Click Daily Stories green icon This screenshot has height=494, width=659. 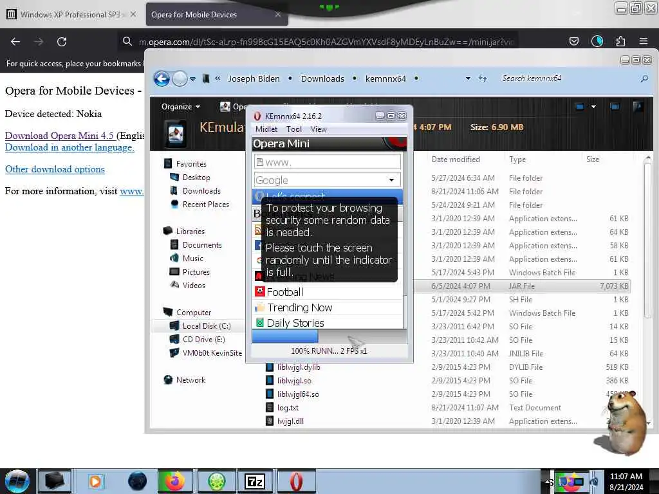(260, 323)
